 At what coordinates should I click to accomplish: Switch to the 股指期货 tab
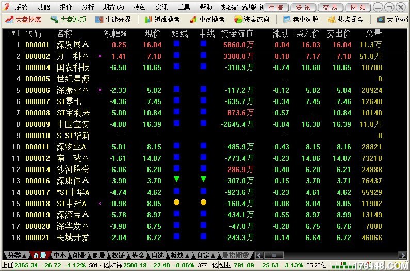coord(235,255)
